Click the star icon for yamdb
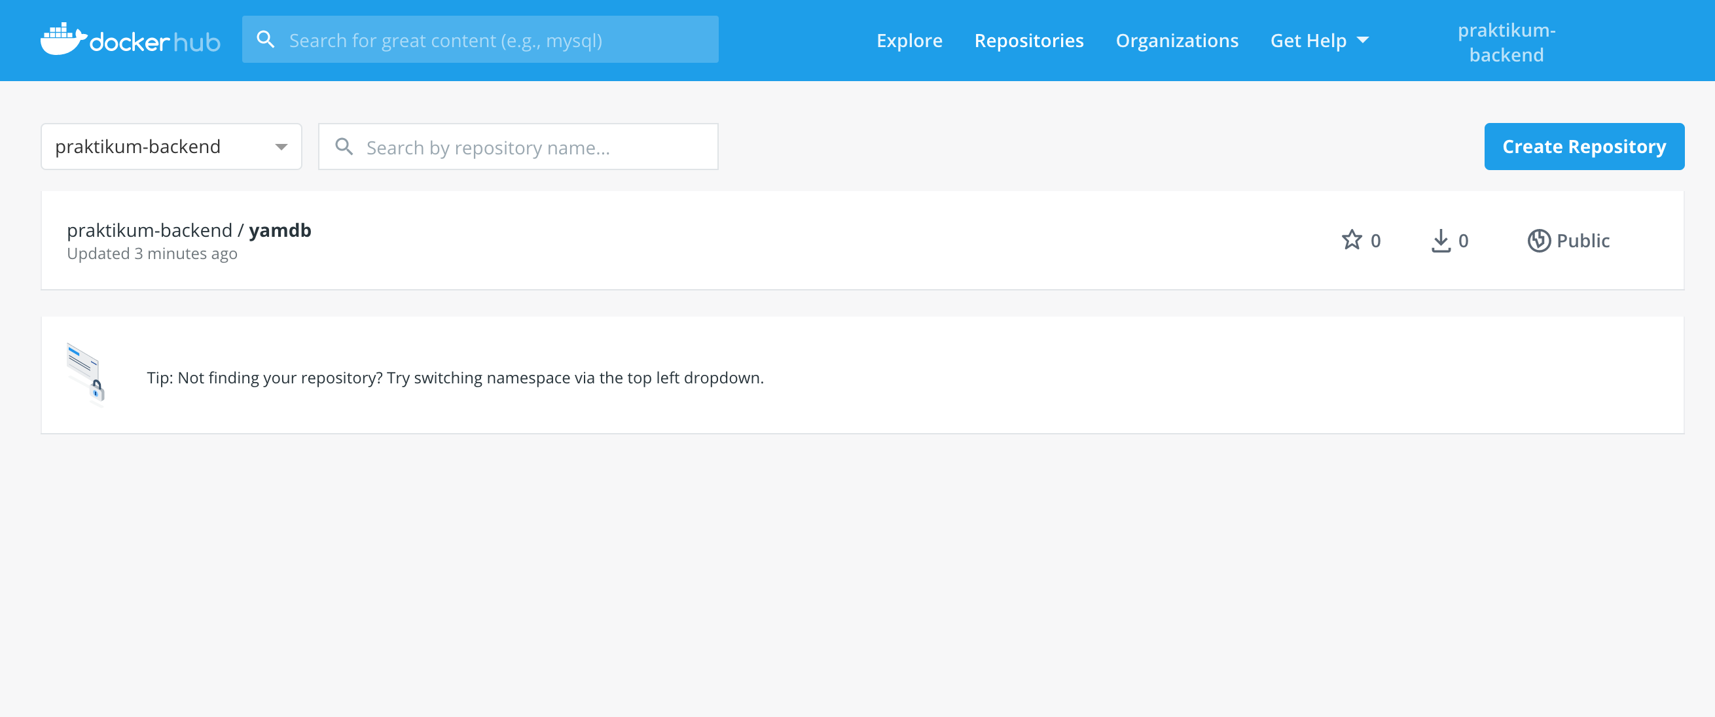Viewport: 1715px width, 717px height. pyautogui.click(x=1352, y=239)
